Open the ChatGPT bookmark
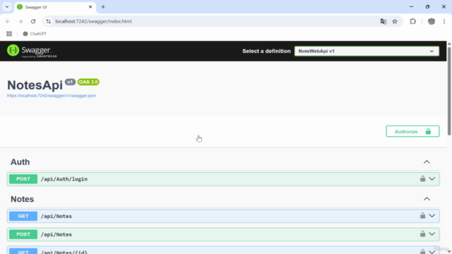Image resolution: width=452 pixels, height=254 pixels. tap(35, 34)
